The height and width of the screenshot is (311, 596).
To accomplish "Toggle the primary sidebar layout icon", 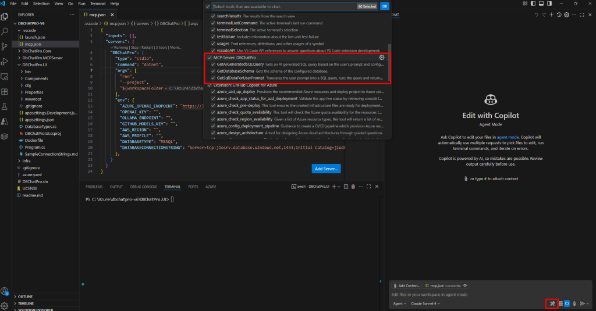I will pyautogui.click(x=533, y=3).
